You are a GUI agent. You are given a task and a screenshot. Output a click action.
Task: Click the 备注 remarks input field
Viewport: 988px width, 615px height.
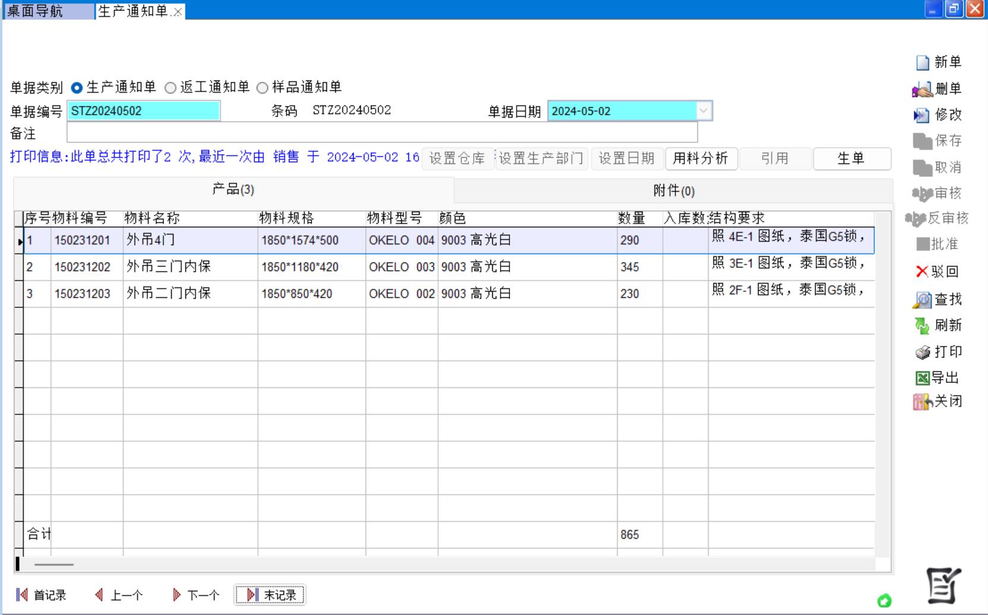pyautogui.click(x=382, y=133)
